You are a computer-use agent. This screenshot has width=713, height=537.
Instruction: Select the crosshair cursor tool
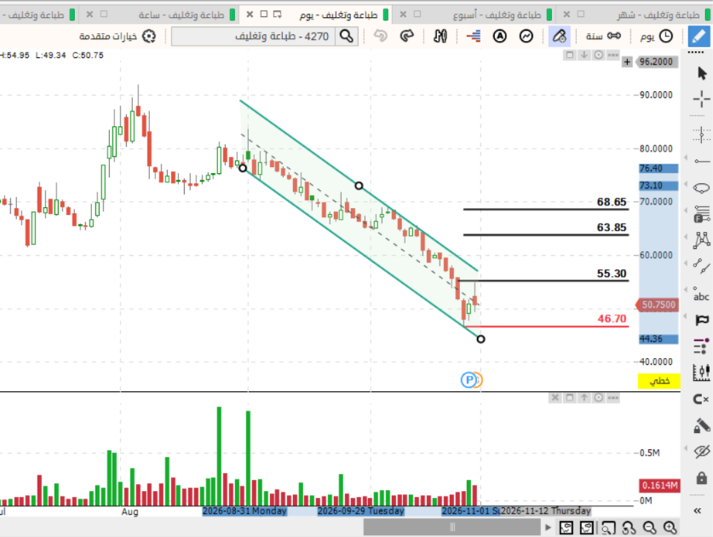(702, 99)
